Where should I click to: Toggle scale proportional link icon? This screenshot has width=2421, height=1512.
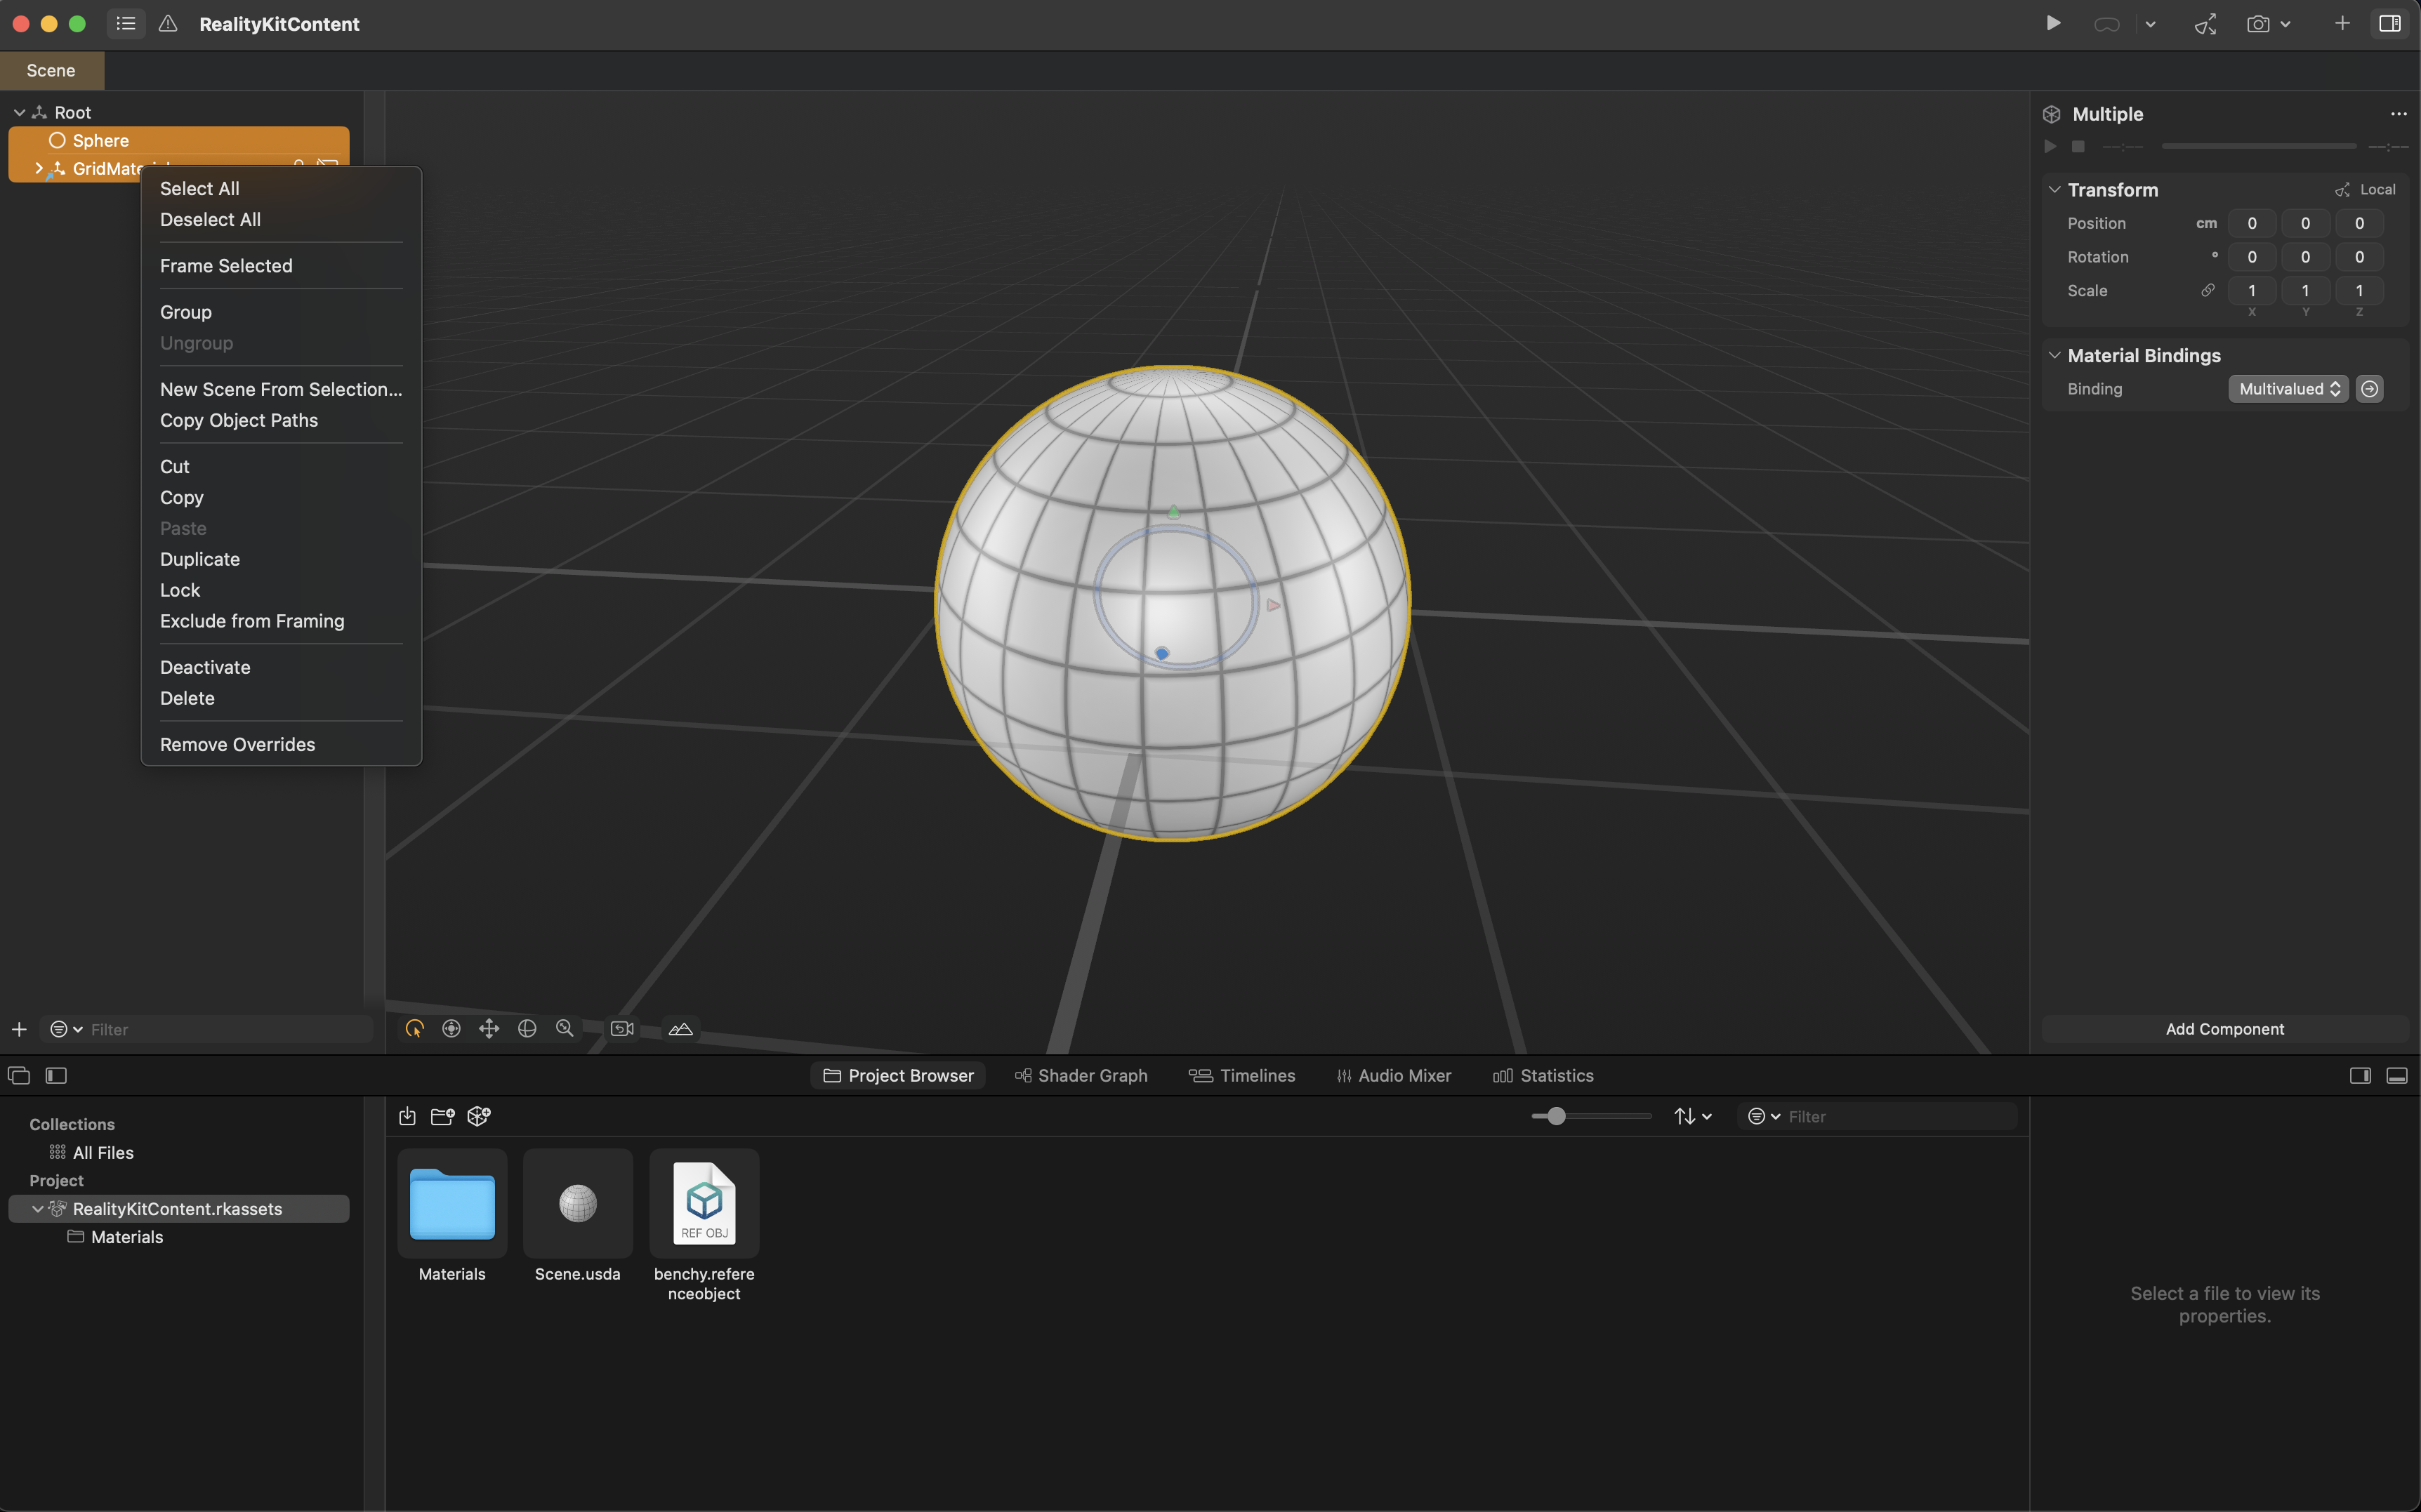[2208, 290]
